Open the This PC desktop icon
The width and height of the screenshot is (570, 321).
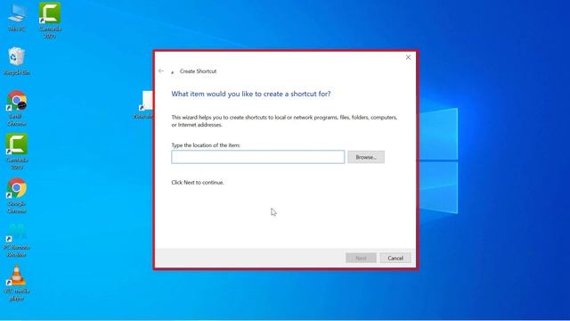pyautogui.click(x=16, y=17)
